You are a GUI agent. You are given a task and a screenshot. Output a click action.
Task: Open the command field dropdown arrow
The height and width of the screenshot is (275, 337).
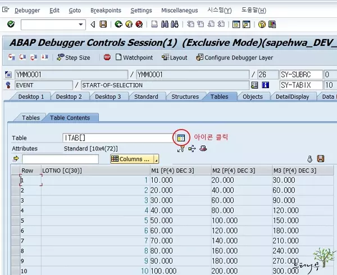[x=81, y=25]
